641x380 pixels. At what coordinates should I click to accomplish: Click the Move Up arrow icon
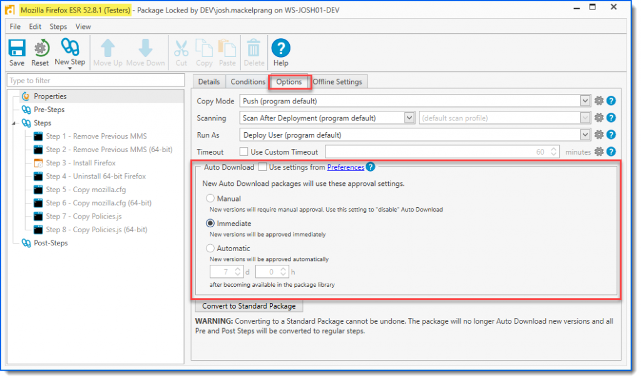[x=108, y=48]
